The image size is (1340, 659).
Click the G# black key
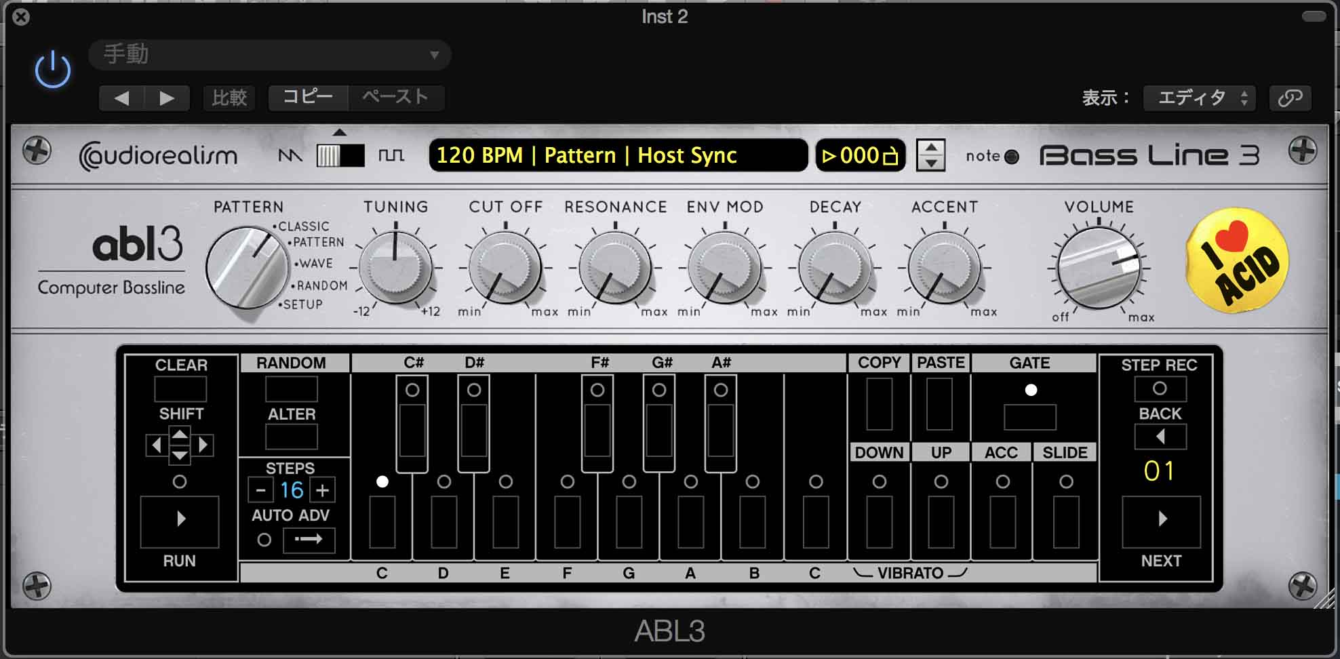[x=659, y=431]
